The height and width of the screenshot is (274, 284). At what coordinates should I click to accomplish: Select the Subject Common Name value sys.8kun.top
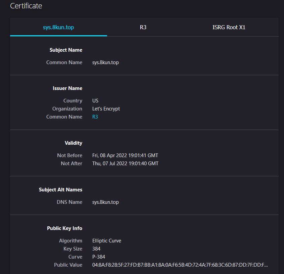106,62
